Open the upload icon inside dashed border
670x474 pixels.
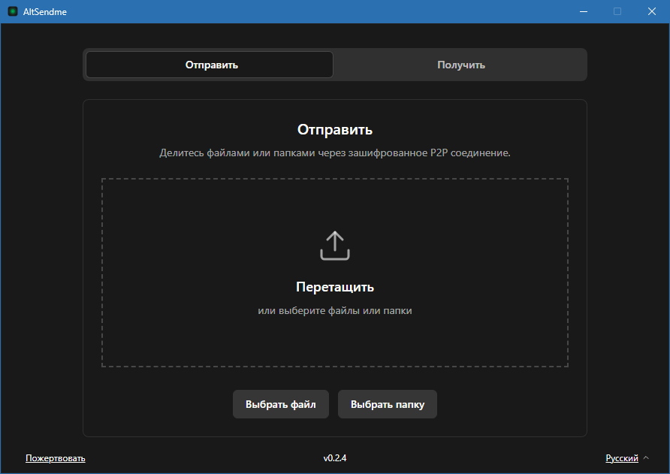tap(335, 245)
